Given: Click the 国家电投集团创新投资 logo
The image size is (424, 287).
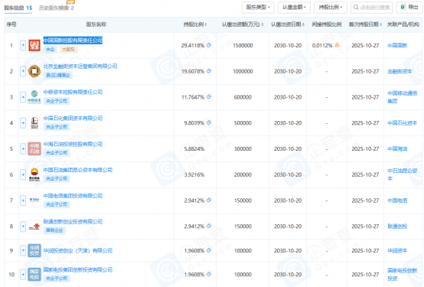Looking at the screenshot, I should point(34,274).
